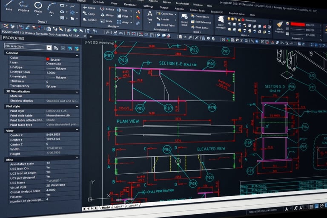Open Edit Reference
327x218 pixels.
(201, 22)
